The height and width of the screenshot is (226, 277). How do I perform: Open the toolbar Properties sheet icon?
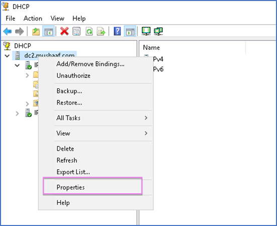coord(76,32)
